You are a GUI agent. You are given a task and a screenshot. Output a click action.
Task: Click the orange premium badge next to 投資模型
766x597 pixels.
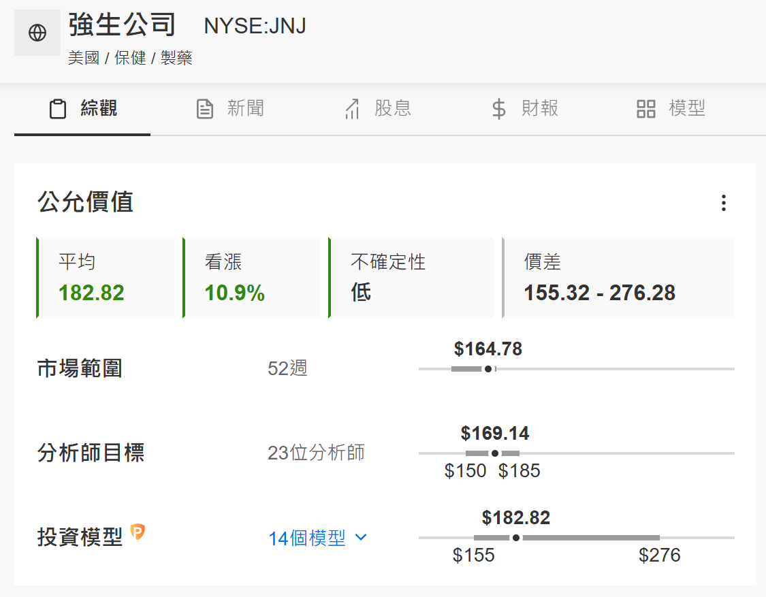(x=138, y=532)
